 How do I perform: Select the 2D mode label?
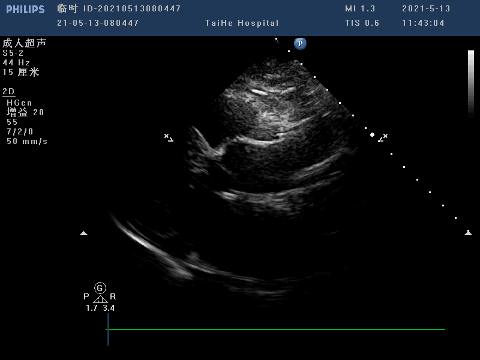coord(8,92)
